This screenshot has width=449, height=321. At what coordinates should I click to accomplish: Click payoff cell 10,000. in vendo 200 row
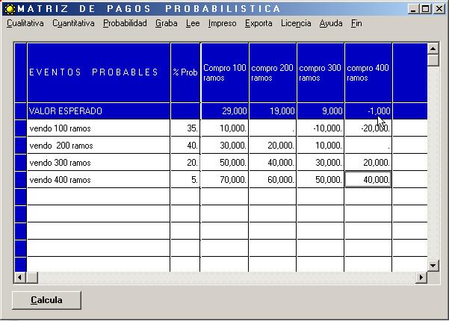click(321, 146)
